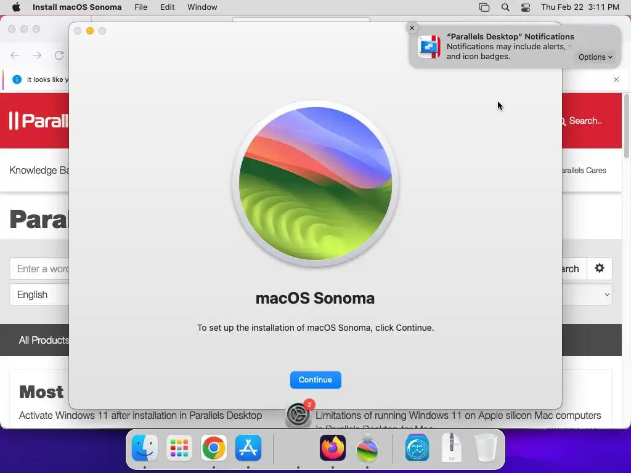Open Launchpad from the Dock

tap(179, 448)
